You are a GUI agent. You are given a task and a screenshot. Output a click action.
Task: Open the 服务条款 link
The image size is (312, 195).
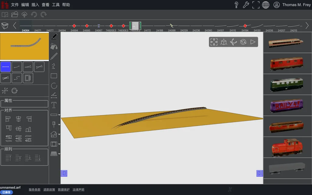(x=34, y=190)
